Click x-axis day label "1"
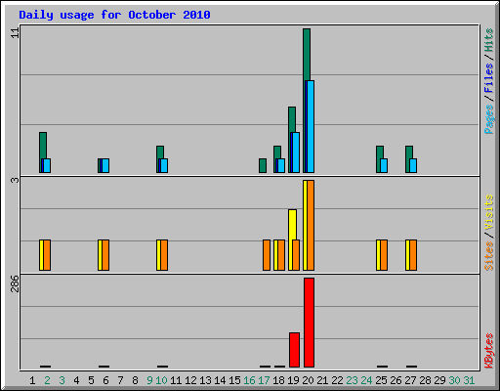Image resolution: width=500 pixels, height=391 pixels. point(32,380)
